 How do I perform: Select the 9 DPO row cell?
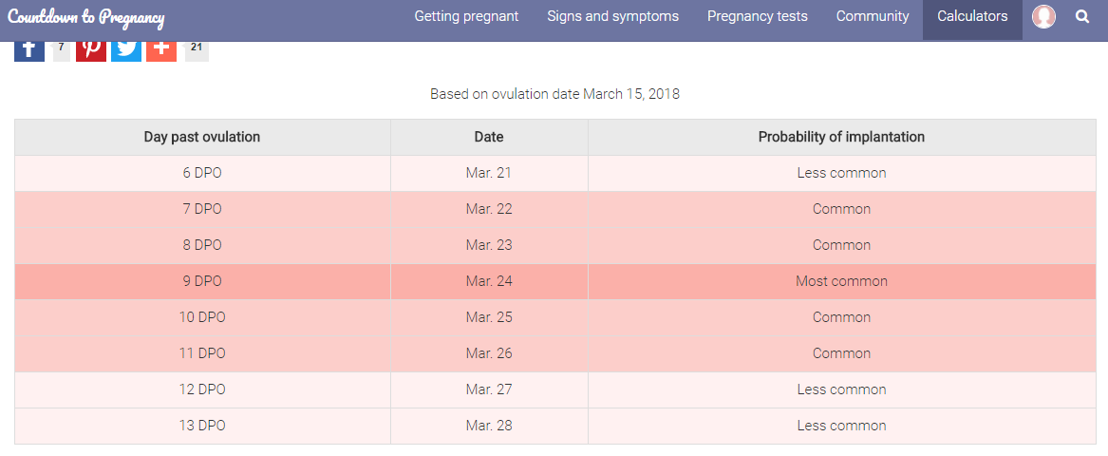(202, 281)
